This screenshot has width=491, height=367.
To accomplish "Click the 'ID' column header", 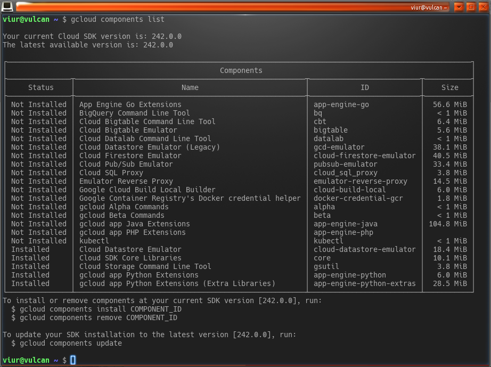I will [365, 87].
